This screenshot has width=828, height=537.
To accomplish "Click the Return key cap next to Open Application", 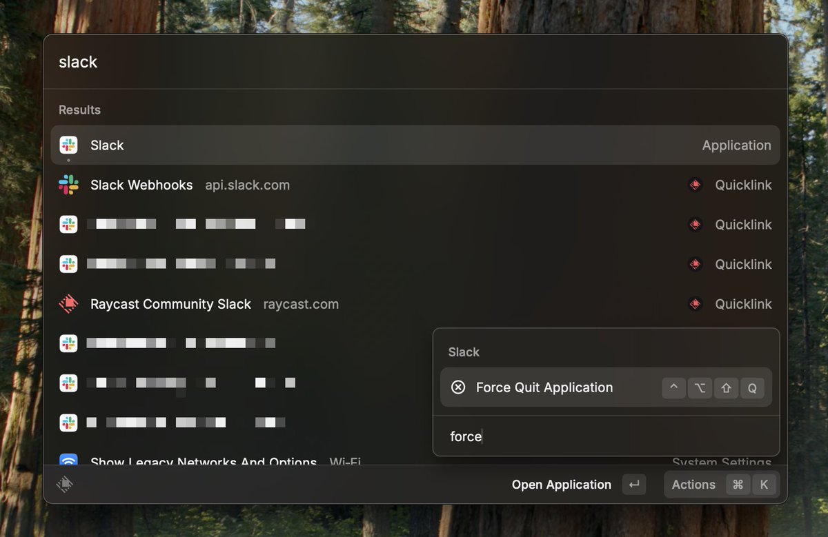I will [634, 485].
